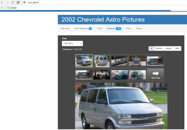The height and width of the screenshot is (130, 187).
Task: Select the All pictures filter
Action: [151, 48]
